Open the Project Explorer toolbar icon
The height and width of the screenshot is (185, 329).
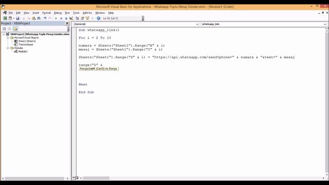[x=78, y=18]
